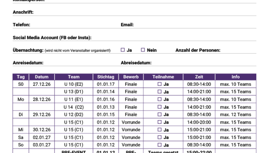Tick Ja in the 02.01.27 row
269x153 pixels.
pos(159,137)
